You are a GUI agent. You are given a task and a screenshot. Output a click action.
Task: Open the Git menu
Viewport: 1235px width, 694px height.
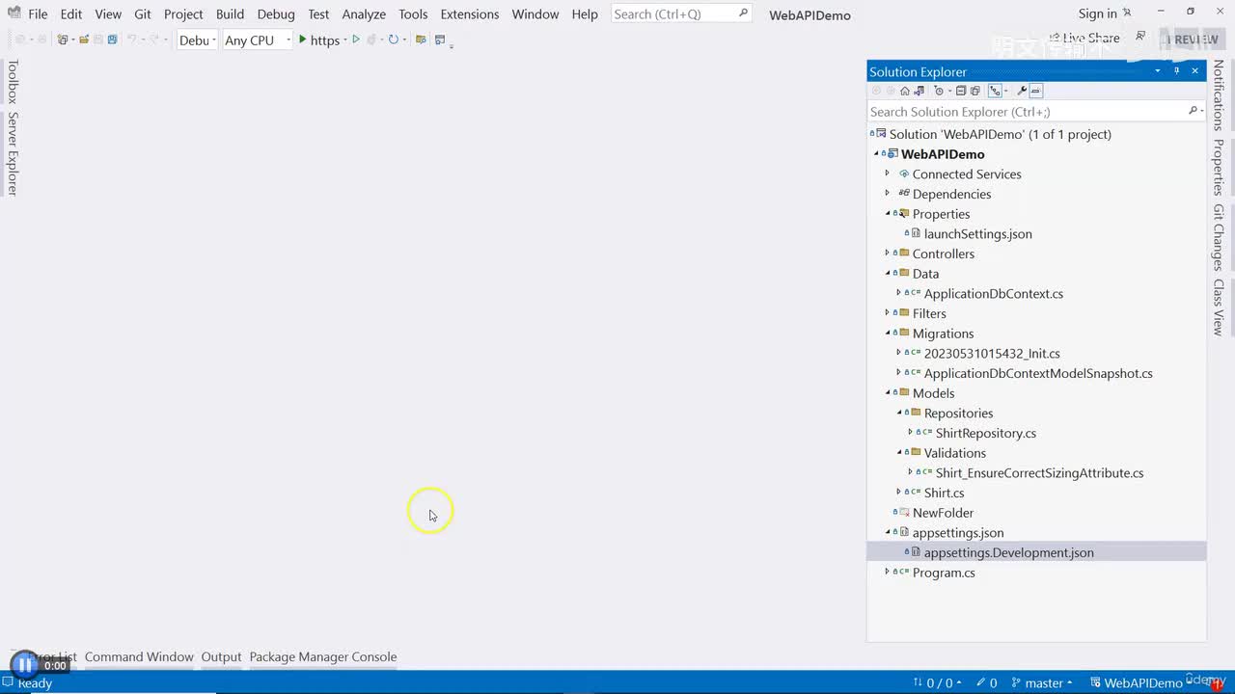pos(143,14)
